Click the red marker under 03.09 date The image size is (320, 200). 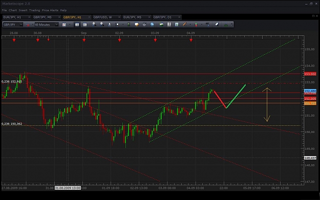coord(155,40)
